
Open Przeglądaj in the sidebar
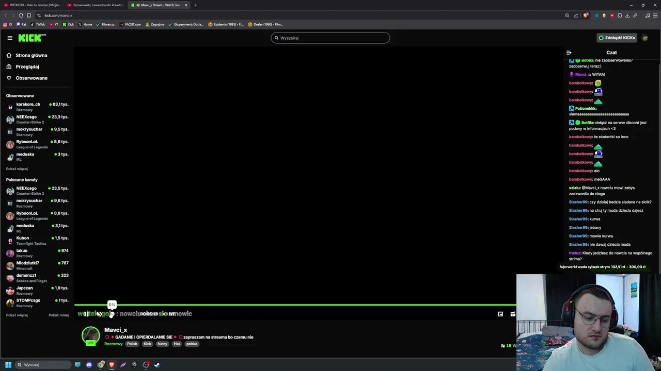pos(23,66)
